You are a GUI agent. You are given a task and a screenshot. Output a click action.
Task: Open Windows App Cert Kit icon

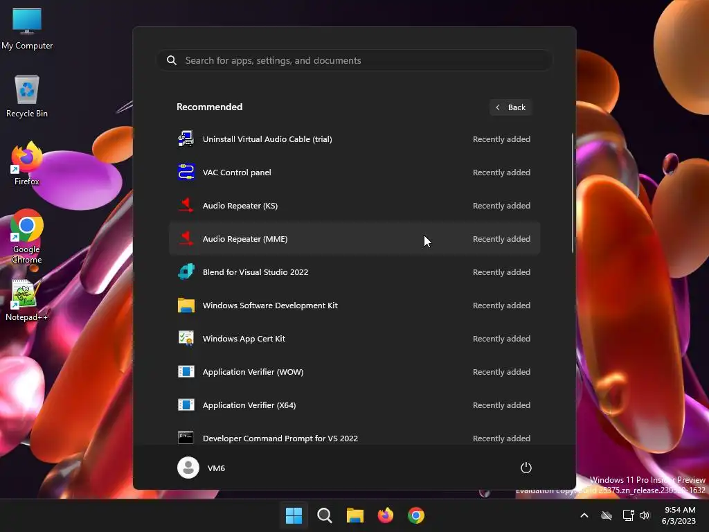[x=186, y=338]
